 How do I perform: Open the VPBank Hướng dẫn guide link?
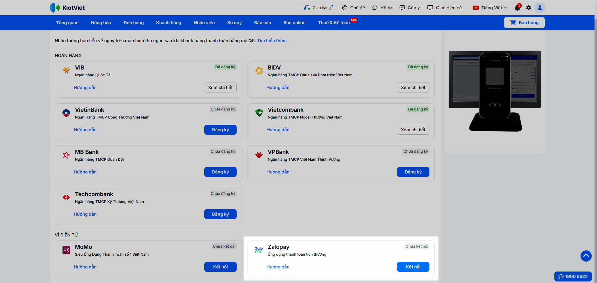(x=278, y=172)
